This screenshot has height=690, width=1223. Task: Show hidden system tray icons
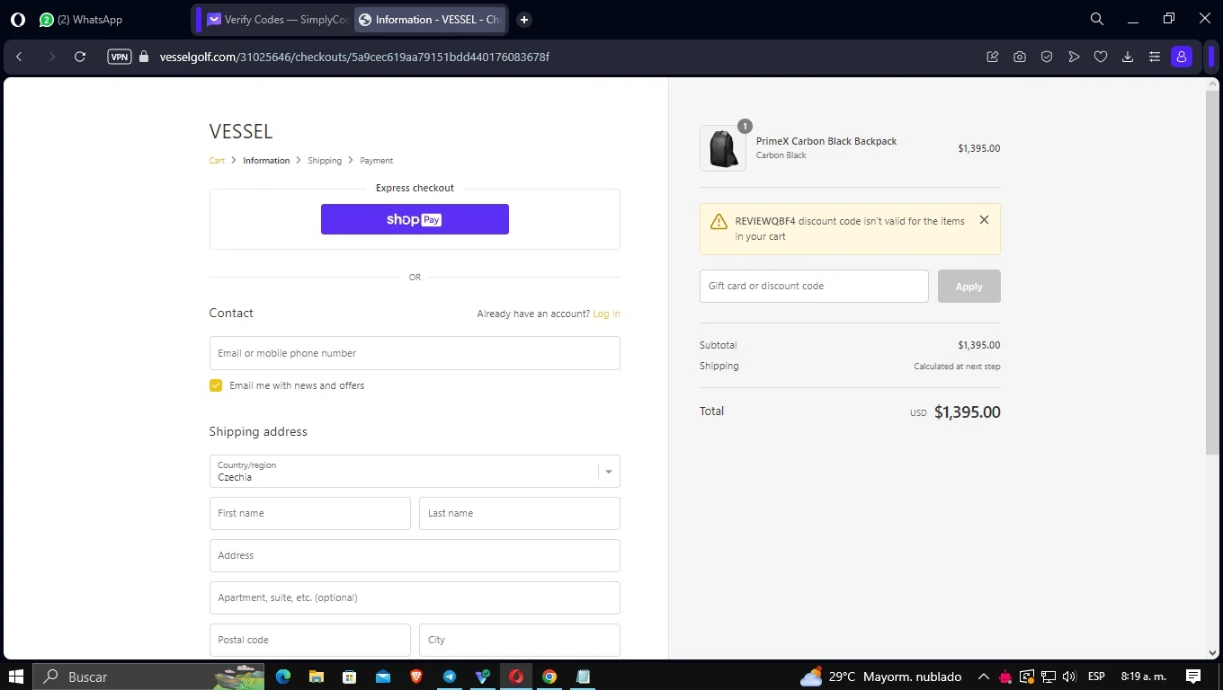984,677
